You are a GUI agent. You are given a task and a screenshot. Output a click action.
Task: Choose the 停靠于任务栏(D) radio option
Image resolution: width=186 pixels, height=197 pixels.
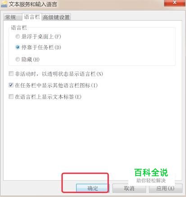pos(18,47)
